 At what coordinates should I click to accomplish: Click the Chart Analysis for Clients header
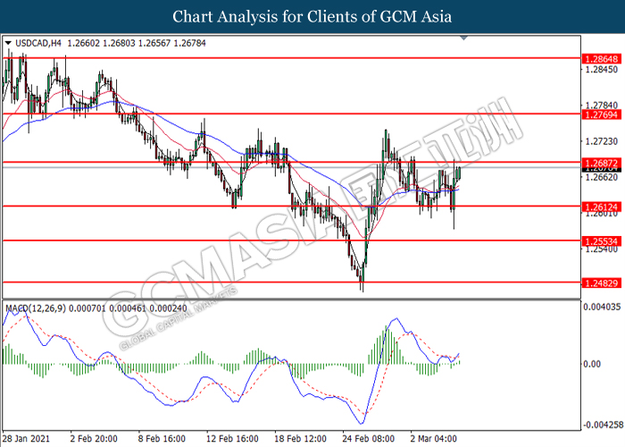[312, 16]
